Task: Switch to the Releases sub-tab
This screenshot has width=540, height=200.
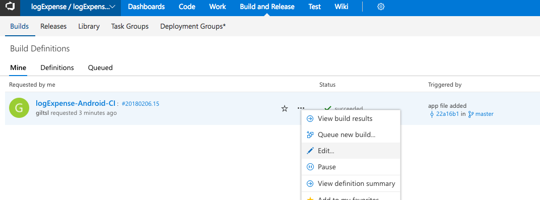Action: pos(53,26)
